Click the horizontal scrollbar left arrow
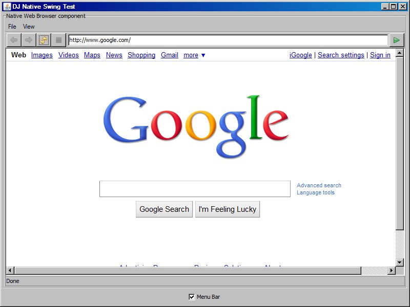The height and width of the screenshot is (307, 410). [x=10, y=270]
